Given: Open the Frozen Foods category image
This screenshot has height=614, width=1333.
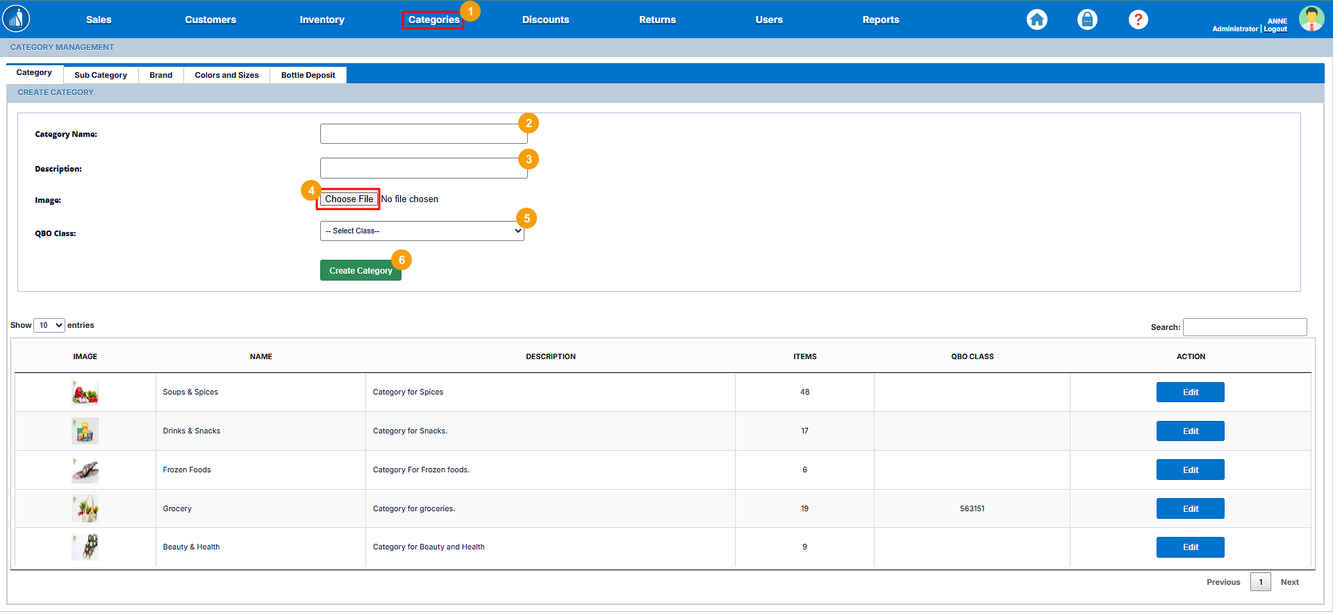Looking at the screenshot, I should pyautogui.click(x=85, y=470).
